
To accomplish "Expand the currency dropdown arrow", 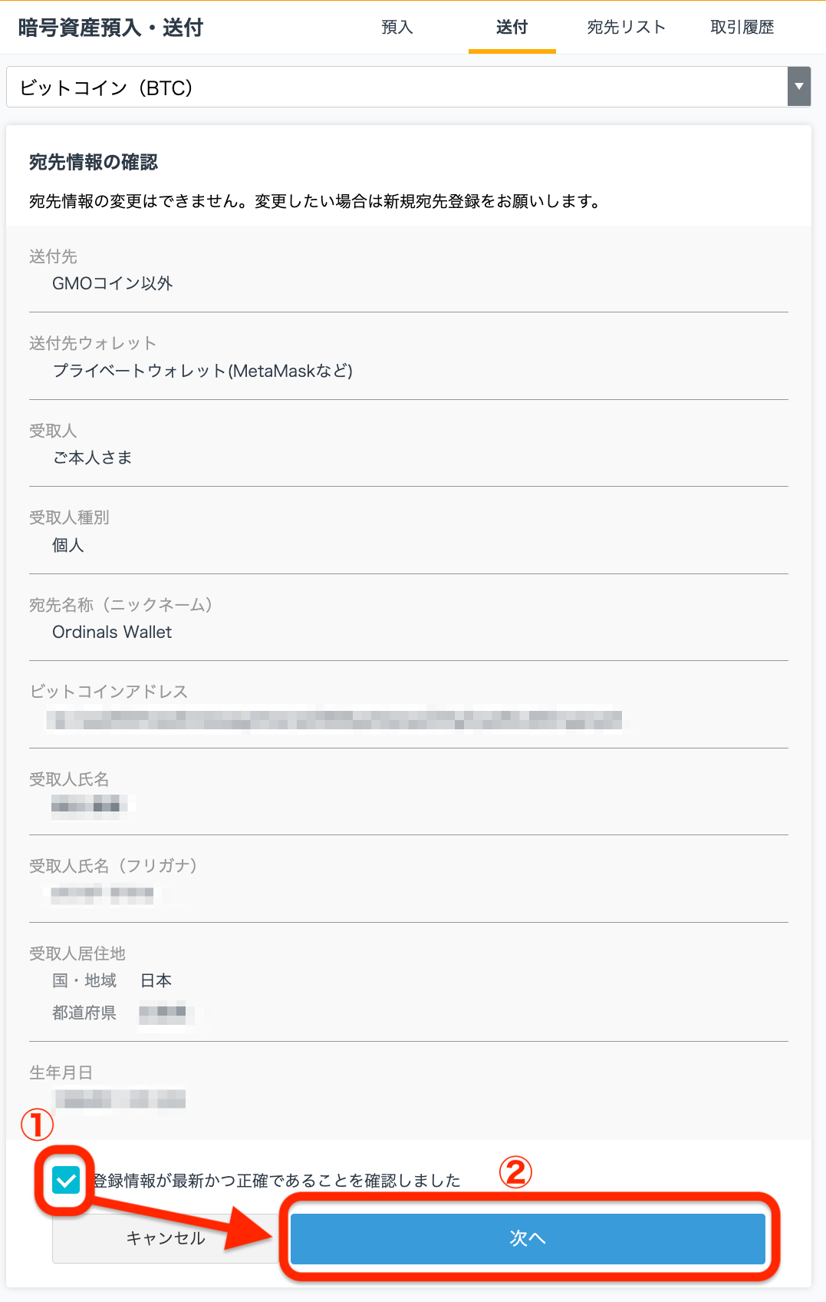I will click(x=799, y=87).
